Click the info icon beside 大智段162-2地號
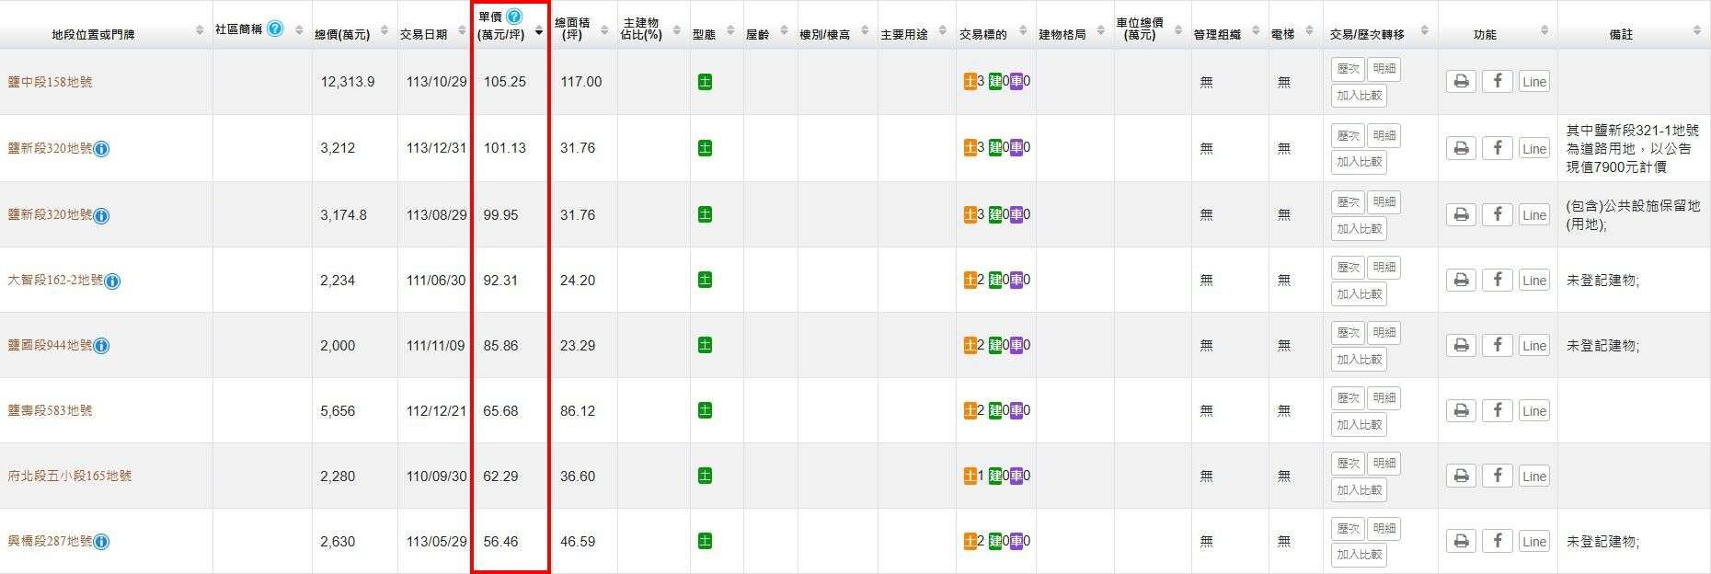The width and height of the screenshot is (1711, 574). [112, 281]
